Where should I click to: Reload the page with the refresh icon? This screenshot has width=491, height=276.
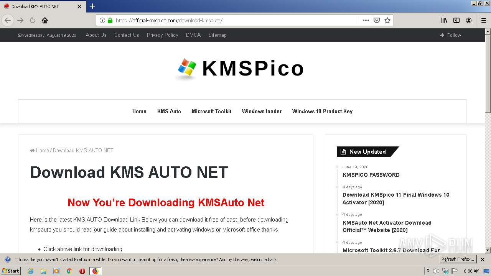pyautogui.click(x=33, y=20)
